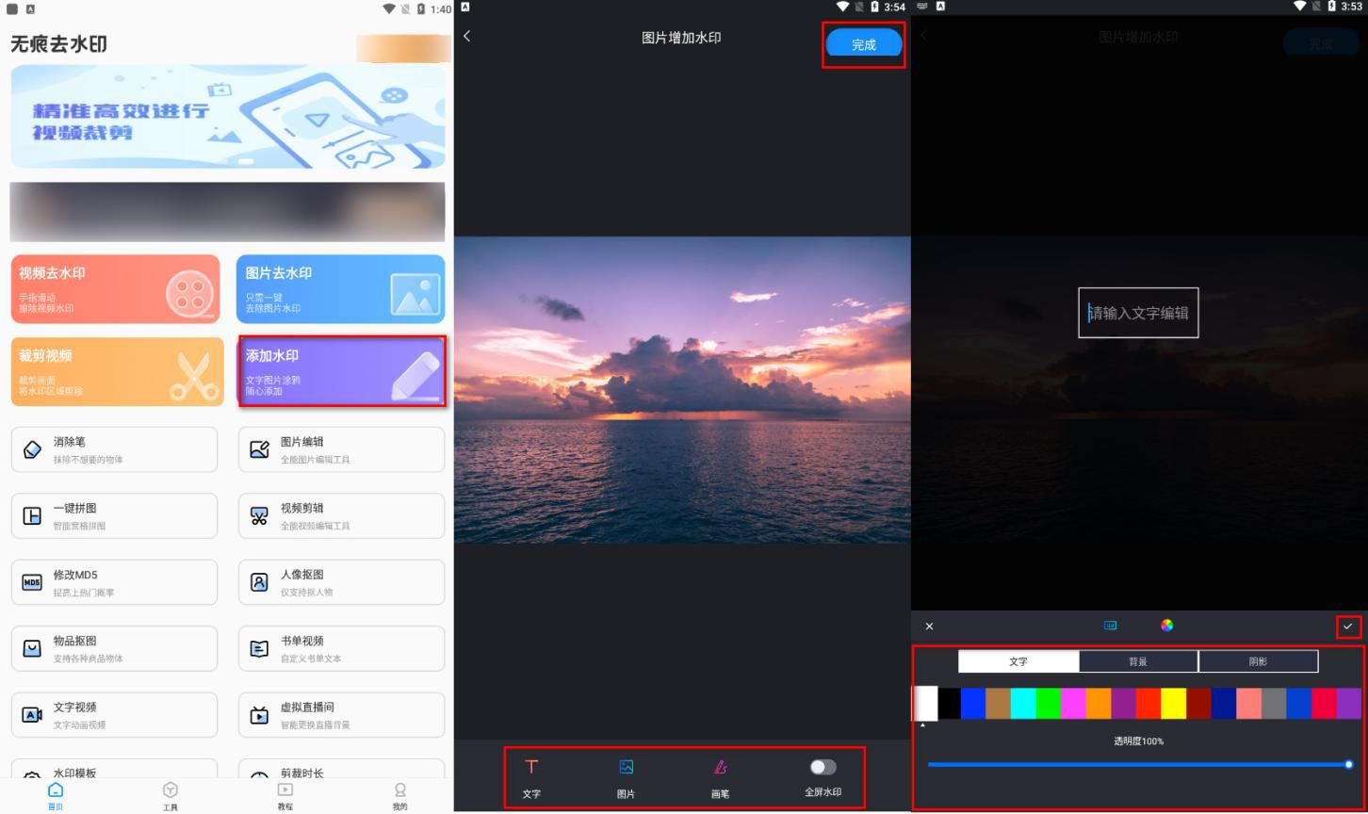Image resolution: width=1368 pixels, height=814 pixels.
Task: Pick the gray color swatch
Action: click(x=1274, y=704)
